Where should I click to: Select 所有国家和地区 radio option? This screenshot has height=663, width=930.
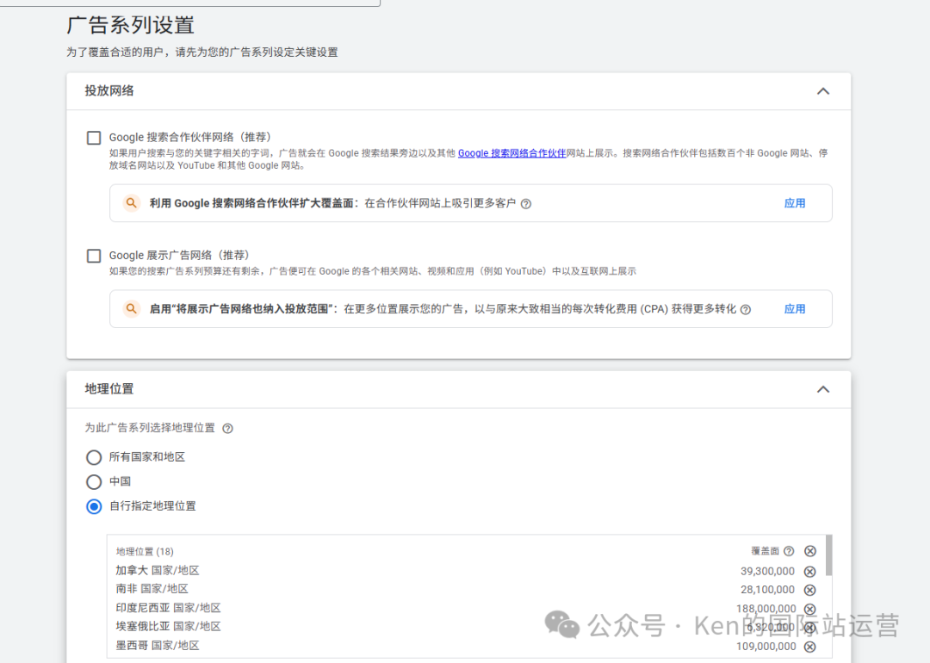[94, 457]
